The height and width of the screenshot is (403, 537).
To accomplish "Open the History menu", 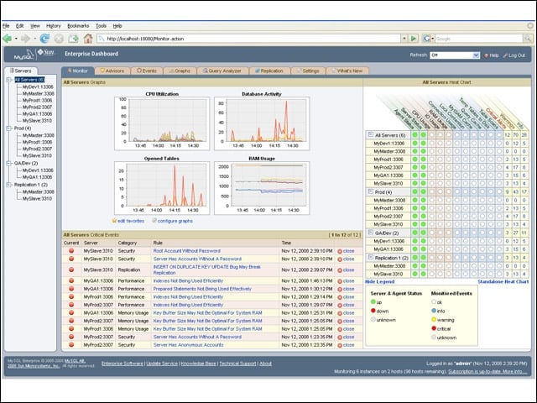I will [x=54, y=26].
